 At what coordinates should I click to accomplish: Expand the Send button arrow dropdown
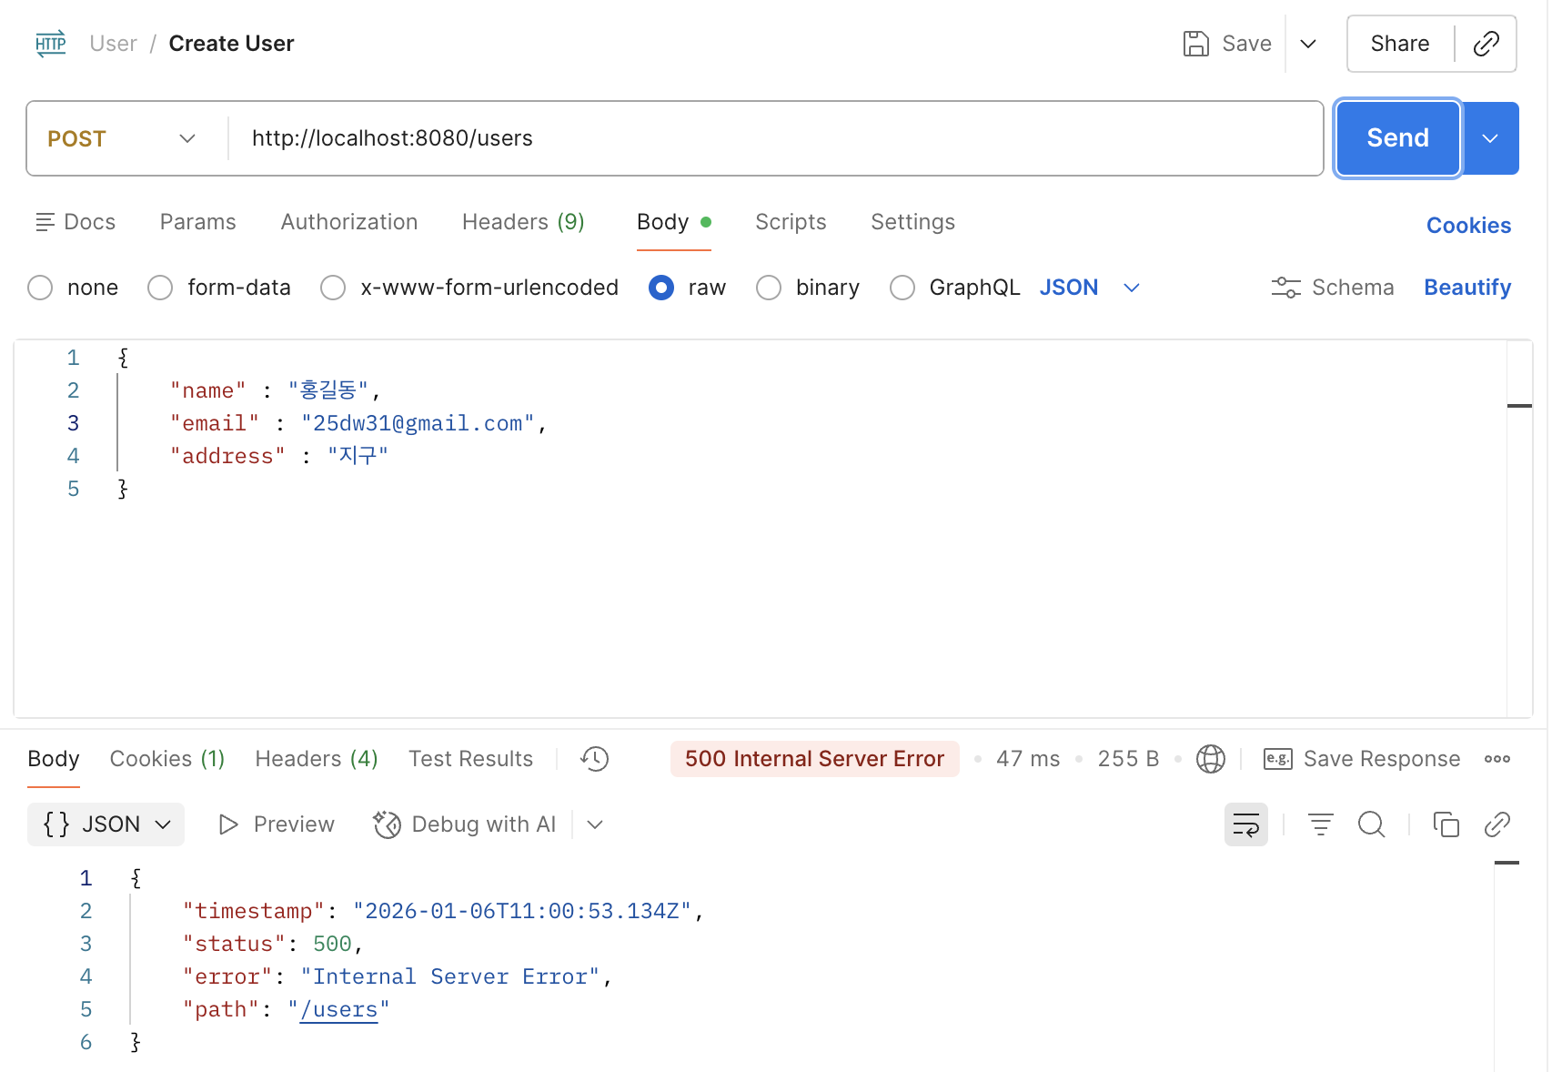pos(1490,138)
